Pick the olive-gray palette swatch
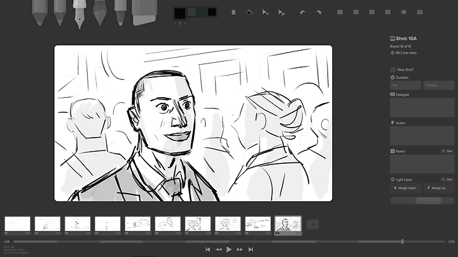This screenshot has height=257, width=458. tap(191, 12)
